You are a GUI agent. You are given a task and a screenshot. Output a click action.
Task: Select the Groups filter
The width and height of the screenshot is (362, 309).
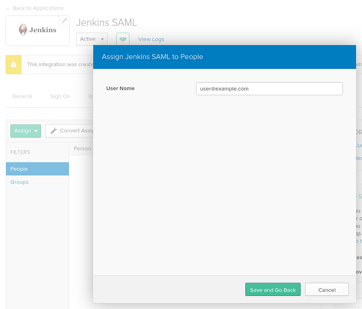(19, 182)
